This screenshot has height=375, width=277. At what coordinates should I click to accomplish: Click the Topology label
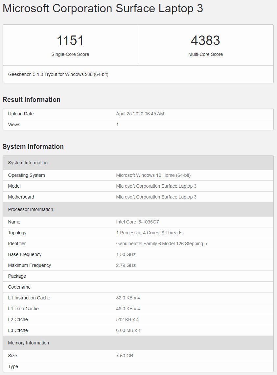pyautogui.click(x=17, y=233)
